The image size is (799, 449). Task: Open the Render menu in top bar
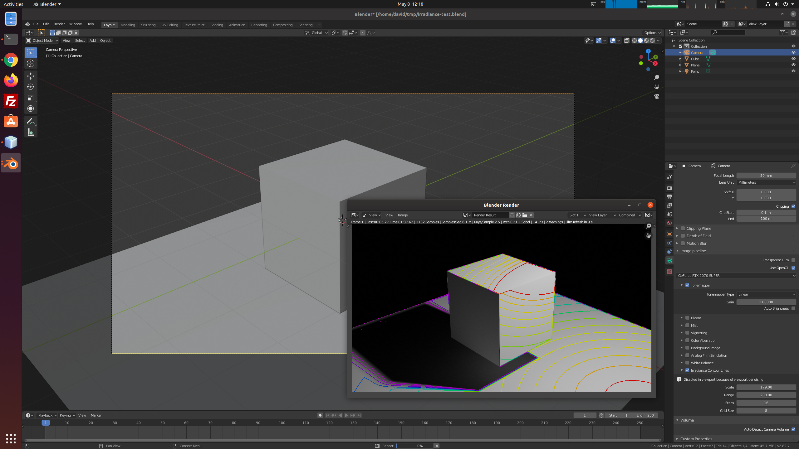(59, 24)
